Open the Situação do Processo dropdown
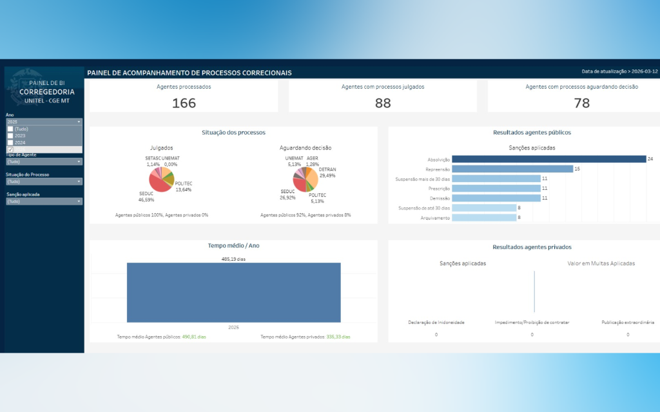The width and height of the screenshot is (660, 412). pyautogui.click(x=44, y=182)
